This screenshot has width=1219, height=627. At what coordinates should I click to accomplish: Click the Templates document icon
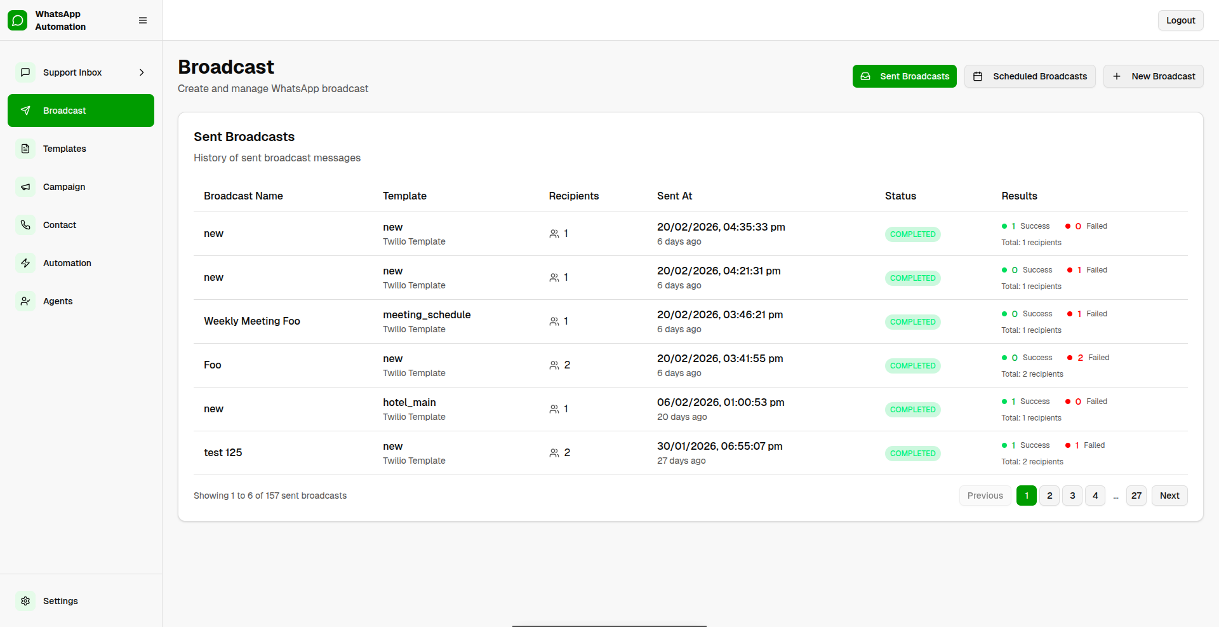click(25, 148)
